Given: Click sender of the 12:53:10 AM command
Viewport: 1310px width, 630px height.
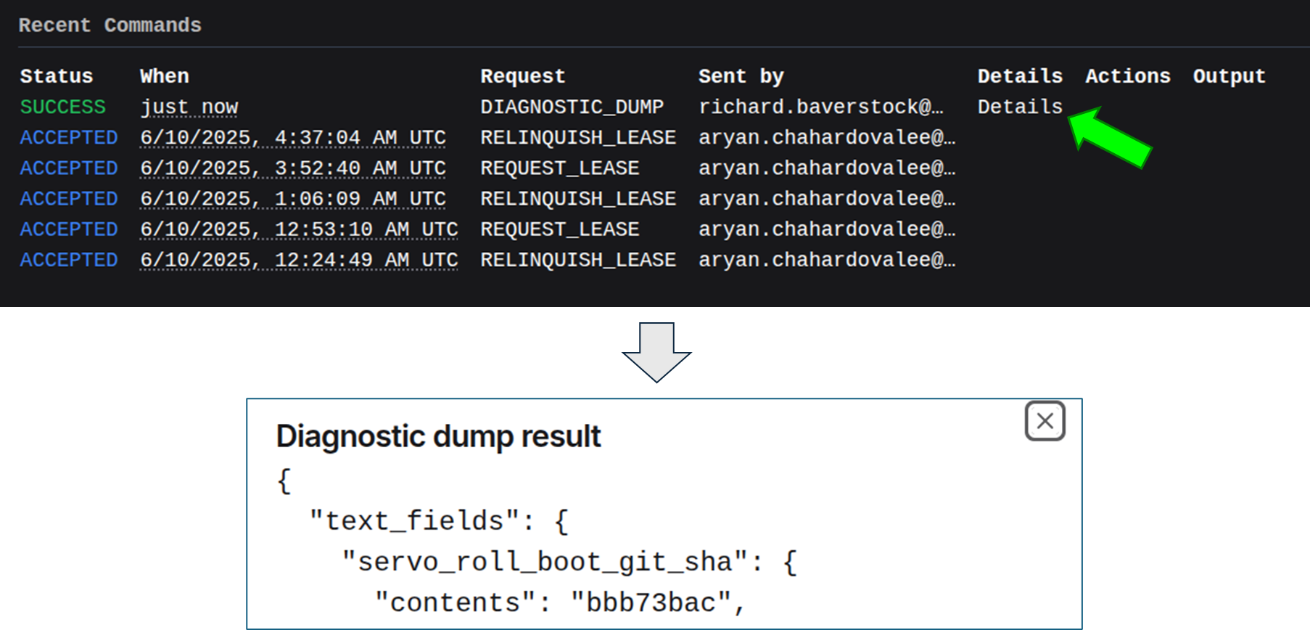Looking at the screenshot, I should click(x=827, y=229).
